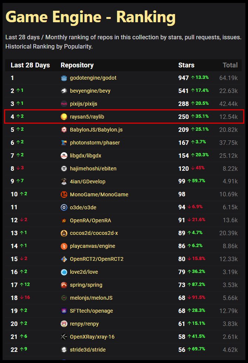This screenshot has width=248, height=363.
Task: Open the SFTtech/openage repository link
Action: point(91,311)
